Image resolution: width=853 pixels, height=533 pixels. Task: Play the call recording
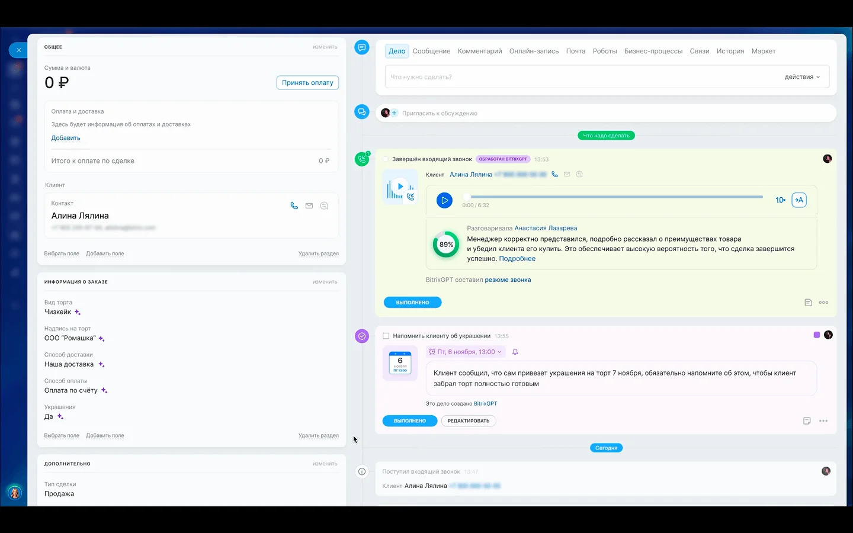coord(444,201)
